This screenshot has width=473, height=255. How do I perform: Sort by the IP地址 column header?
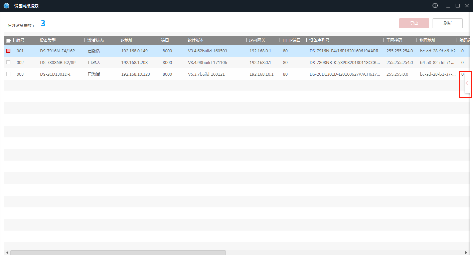(127, 40)
